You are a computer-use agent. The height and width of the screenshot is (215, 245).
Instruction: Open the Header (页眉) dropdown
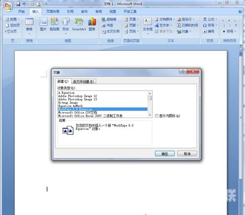pyautogui.click(x=131, y=19)
